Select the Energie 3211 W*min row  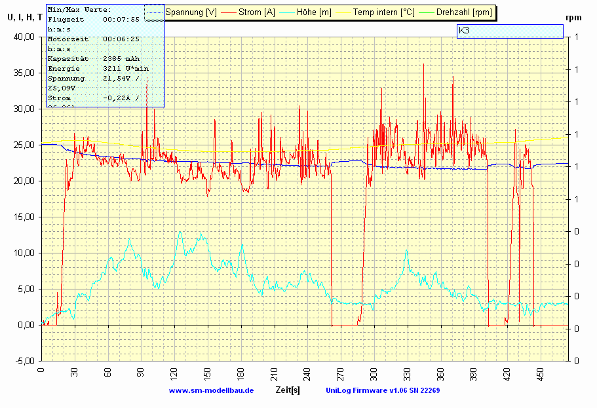click(x=94, y=69)
